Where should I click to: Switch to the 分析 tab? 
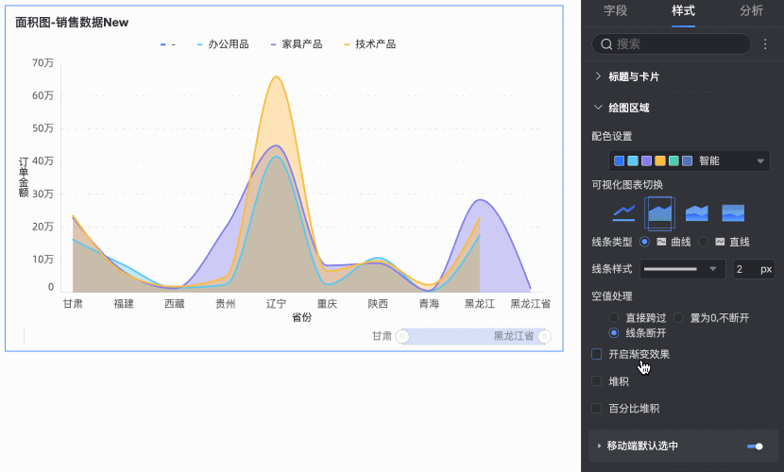[752, 10]
